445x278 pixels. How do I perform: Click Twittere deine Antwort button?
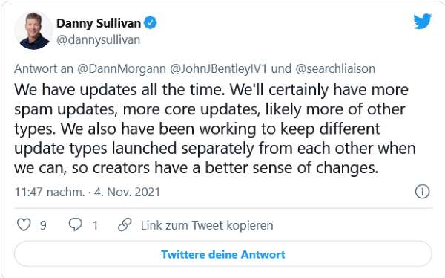point(223,254)
